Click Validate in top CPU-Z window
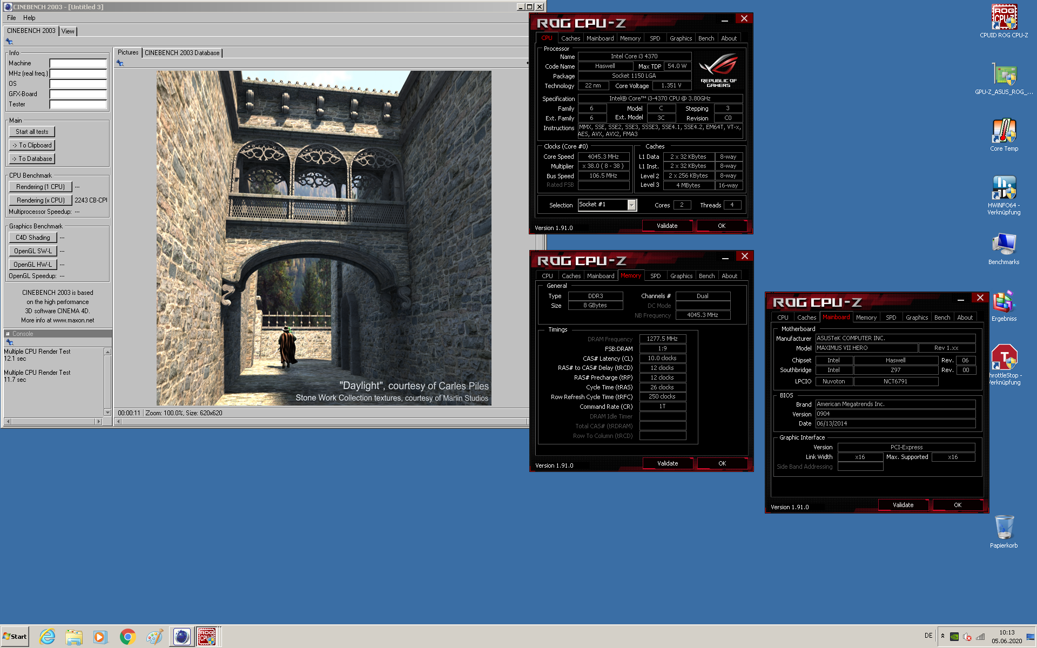This screenshot has width=1037, height=648. [667, 226]
